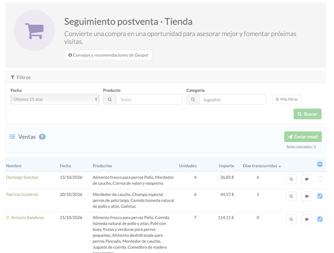Screen dimensions: 334x253
Task: Open message icon for Domingo Sanchez
Action: [x=307, y=179]
